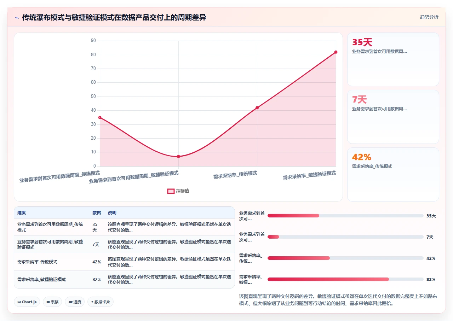
Task: Toggle the 指标值 legend swatch
Action: coord(171,191)
